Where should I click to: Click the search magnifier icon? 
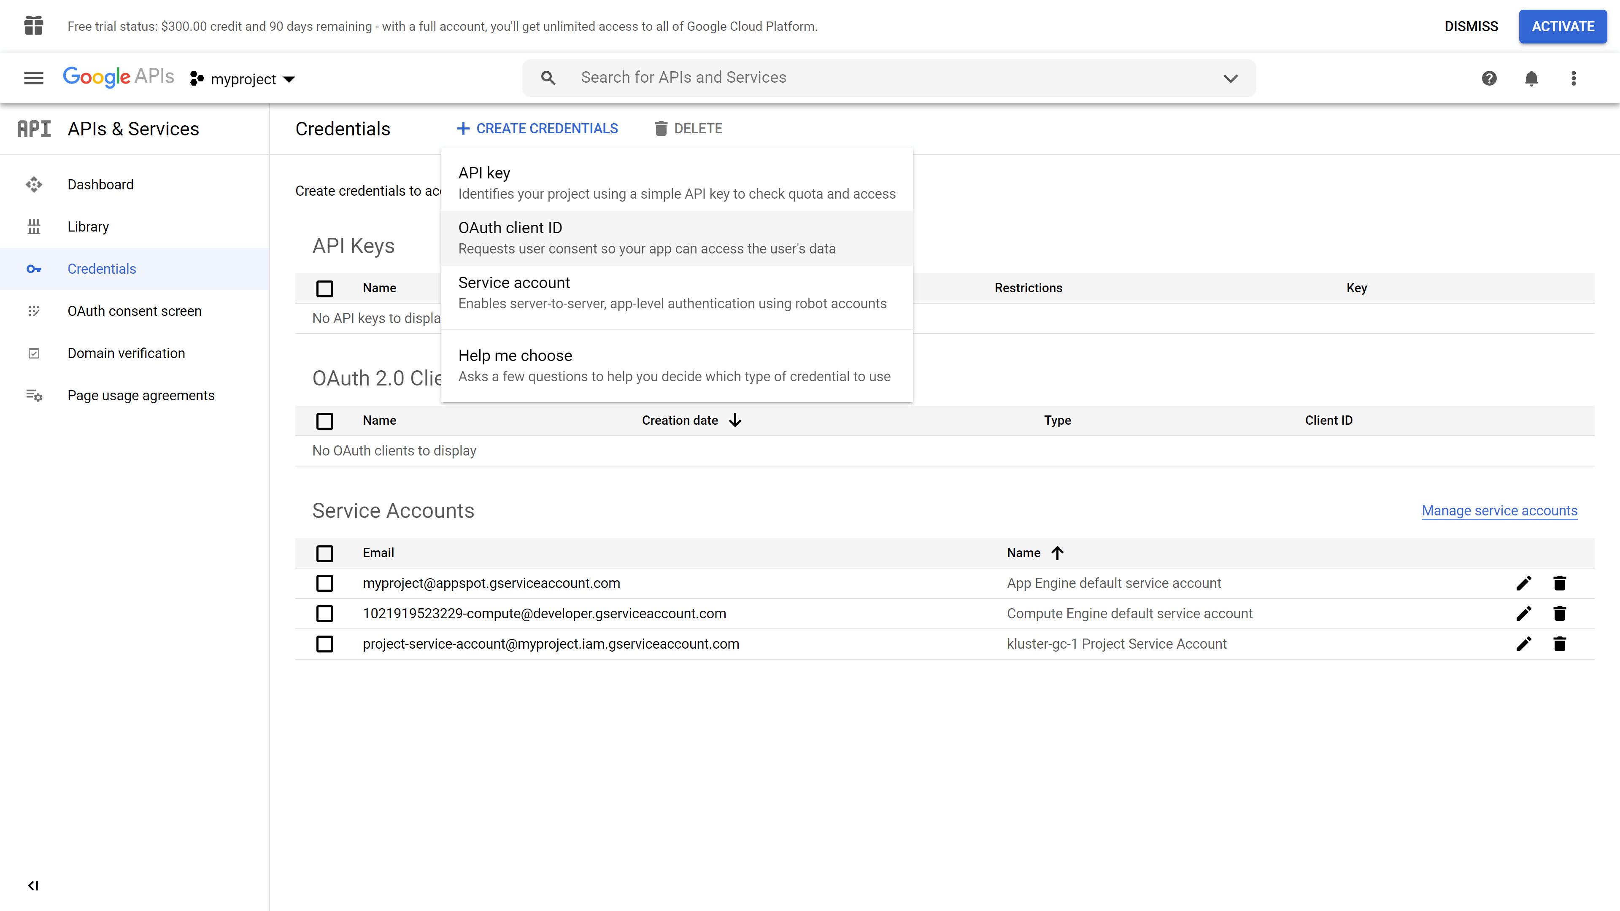click(x=548, y=78)
